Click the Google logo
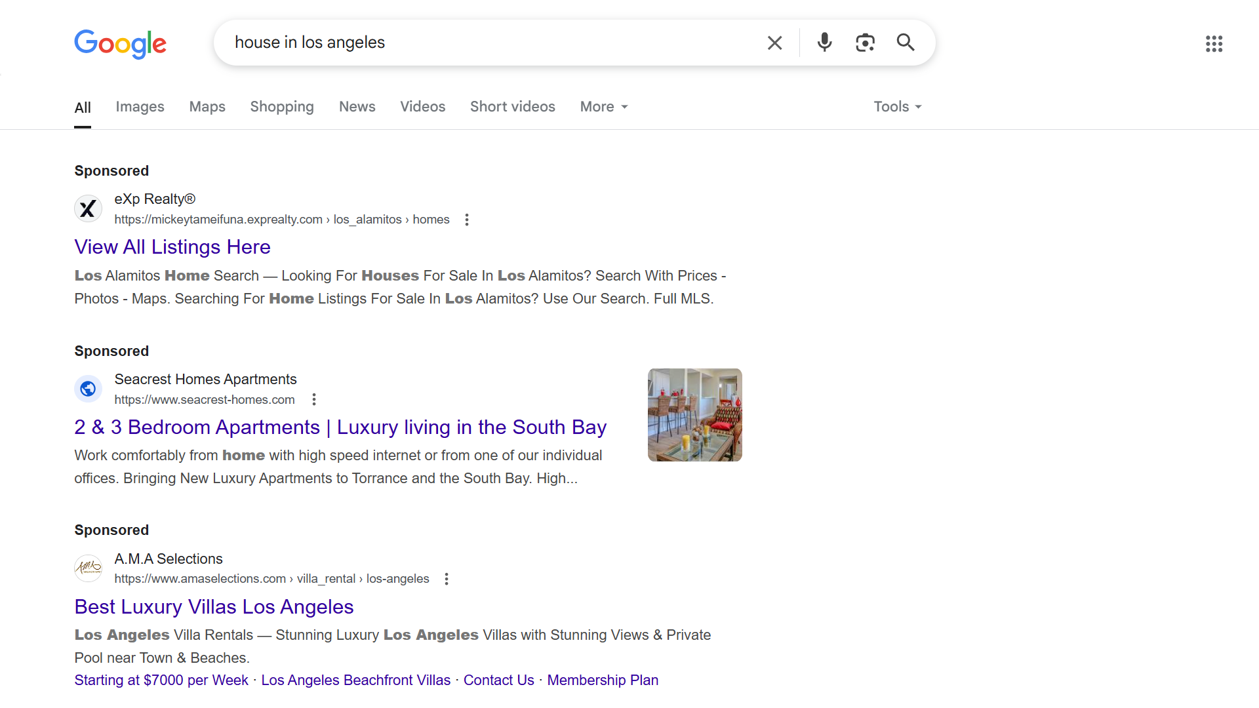Image resolution: width=1259 pixels, height=708 pixels. click(x=120, y=43)
